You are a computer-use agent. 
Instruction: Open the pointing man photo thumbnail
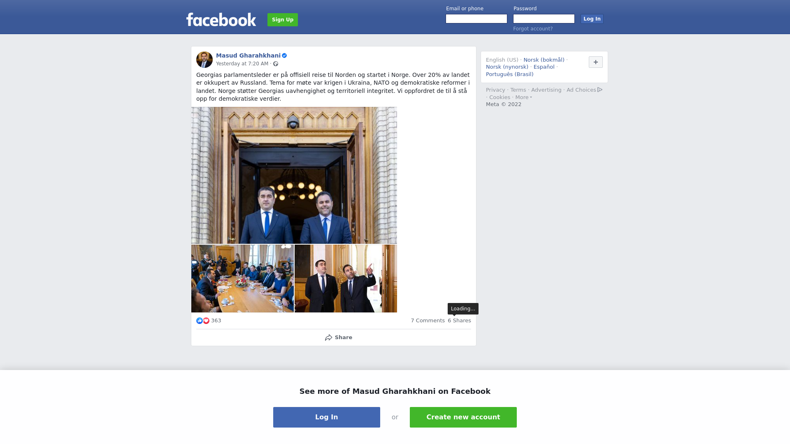(346, 279)
